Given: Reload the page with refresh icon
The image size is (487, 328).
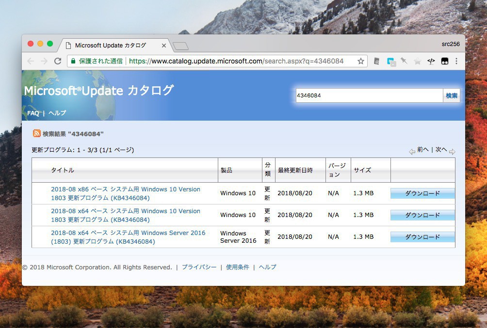Looking at the screenshot, I should coord(58,61).
